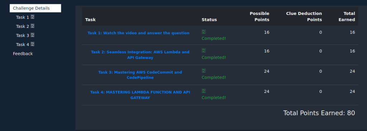The width and height of the screenshot is (367, 131).
Task: Click the Status column header
Action: tap(209, 20)
